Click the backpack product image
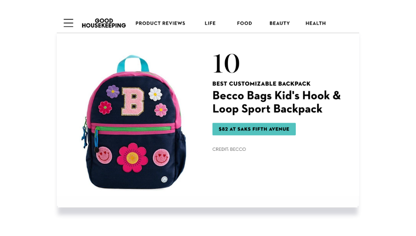This screenshot has width=416, height=236. (x=134, y=122)
